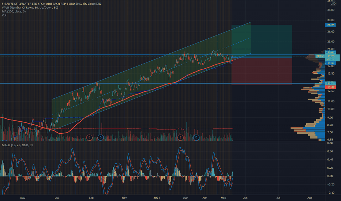
Task: Open the USD currency selector
Action: tap(333, 4)
